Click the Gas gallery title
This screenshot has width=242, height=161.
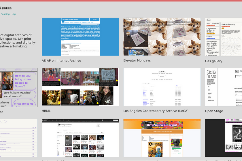pos(213,61)
